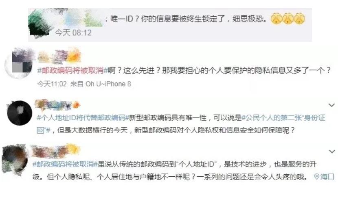Image resolution: width=338 pixels, height=197 pixels.
Task: Open the pixelated avatar of the second commenter
Action: point(19,63)
